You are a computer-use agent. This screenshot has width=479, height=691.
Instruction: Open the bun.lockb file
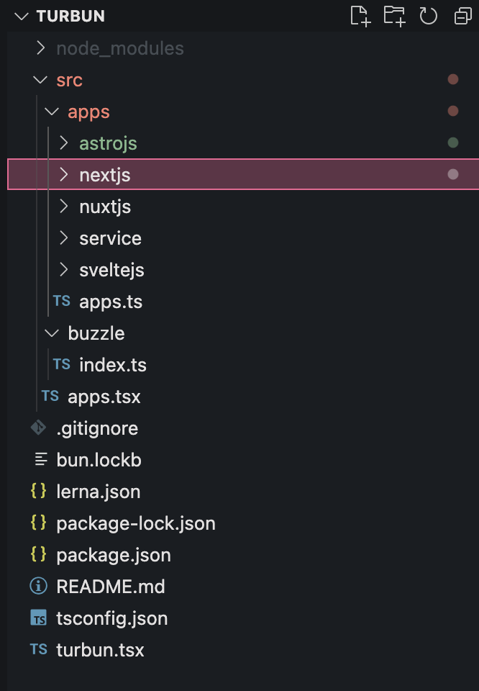99,461
